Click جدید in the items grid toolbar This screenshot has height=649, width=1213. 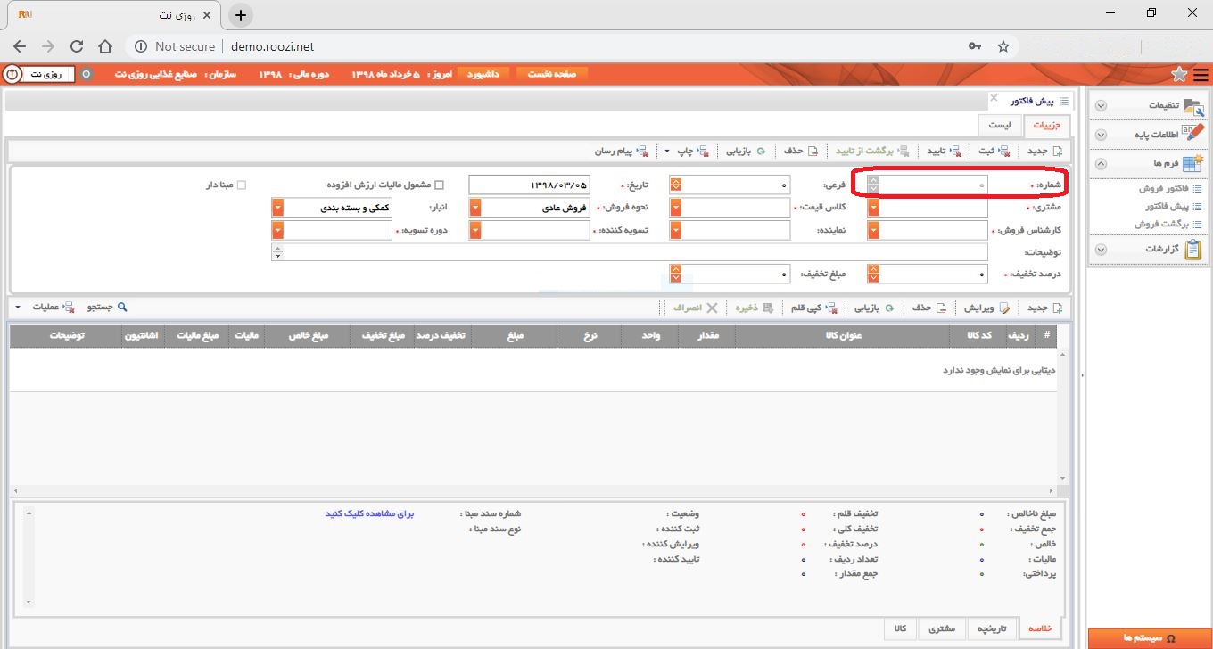pos(1044,308)
